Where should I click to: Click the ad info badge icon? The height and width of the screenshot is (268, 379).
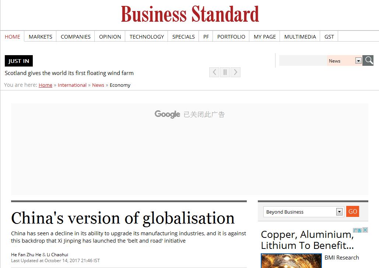click(358, 230)
